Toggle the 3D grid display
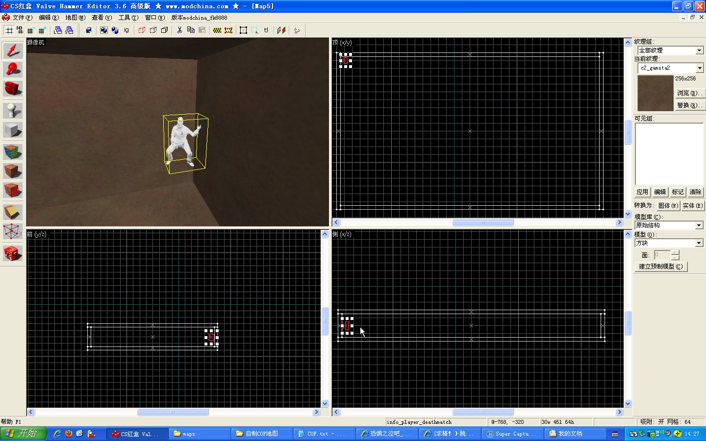This screenshot has width=706, height=441. tap(20, 30)
